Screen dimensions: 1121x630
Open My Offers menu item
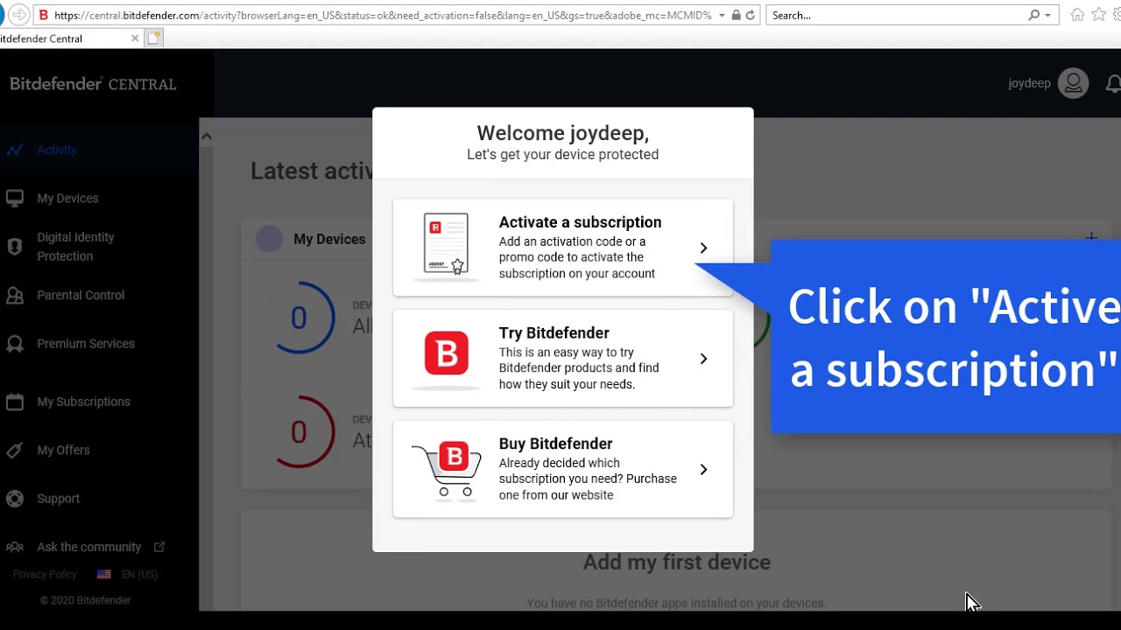click(63, 450)
